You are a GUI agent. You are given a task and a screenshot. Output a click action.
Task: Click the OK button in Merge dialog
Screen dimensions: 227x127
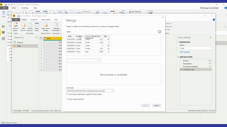click(145, 105)
